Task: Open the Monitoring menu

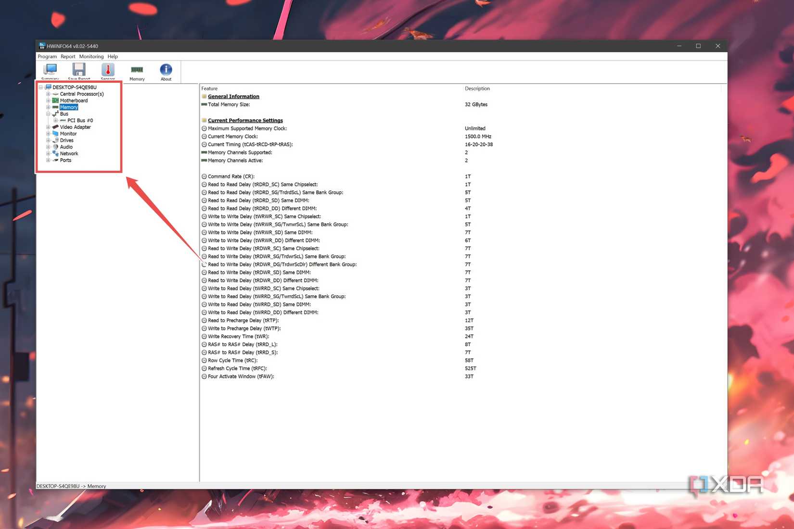Action: (x=91, y=56)
